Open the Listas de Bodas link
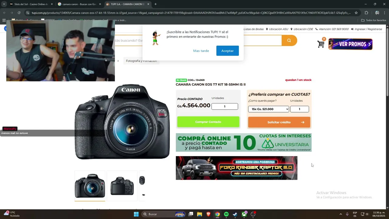This screenshot has width=389, height=219. click(x=253, y=29)
